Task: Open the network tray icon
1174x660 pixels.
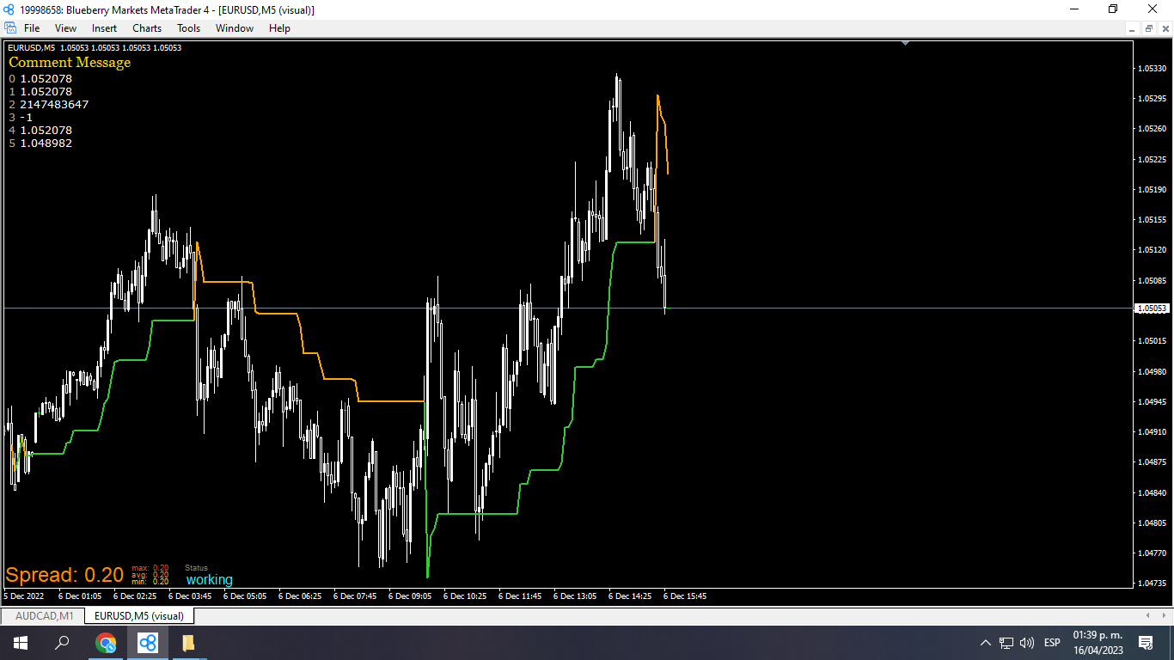Action: (1006, 643)
